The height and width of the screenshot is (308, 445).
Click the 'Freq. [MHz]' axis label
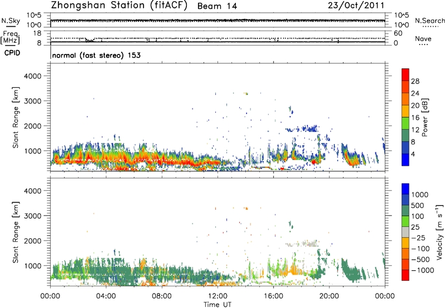point(10,38)
